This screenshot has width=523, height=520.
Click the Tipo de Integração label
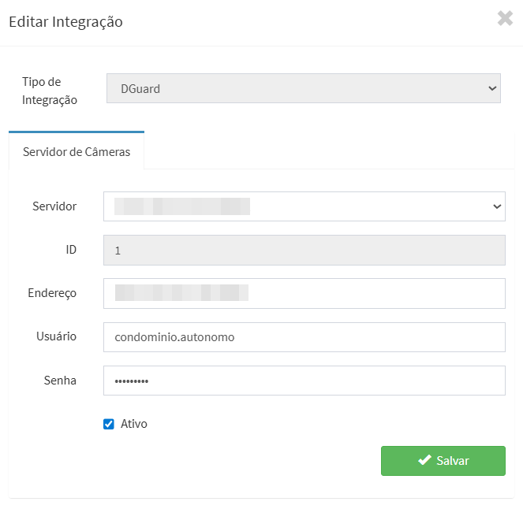pyautogui.click(x=49, y=91)
